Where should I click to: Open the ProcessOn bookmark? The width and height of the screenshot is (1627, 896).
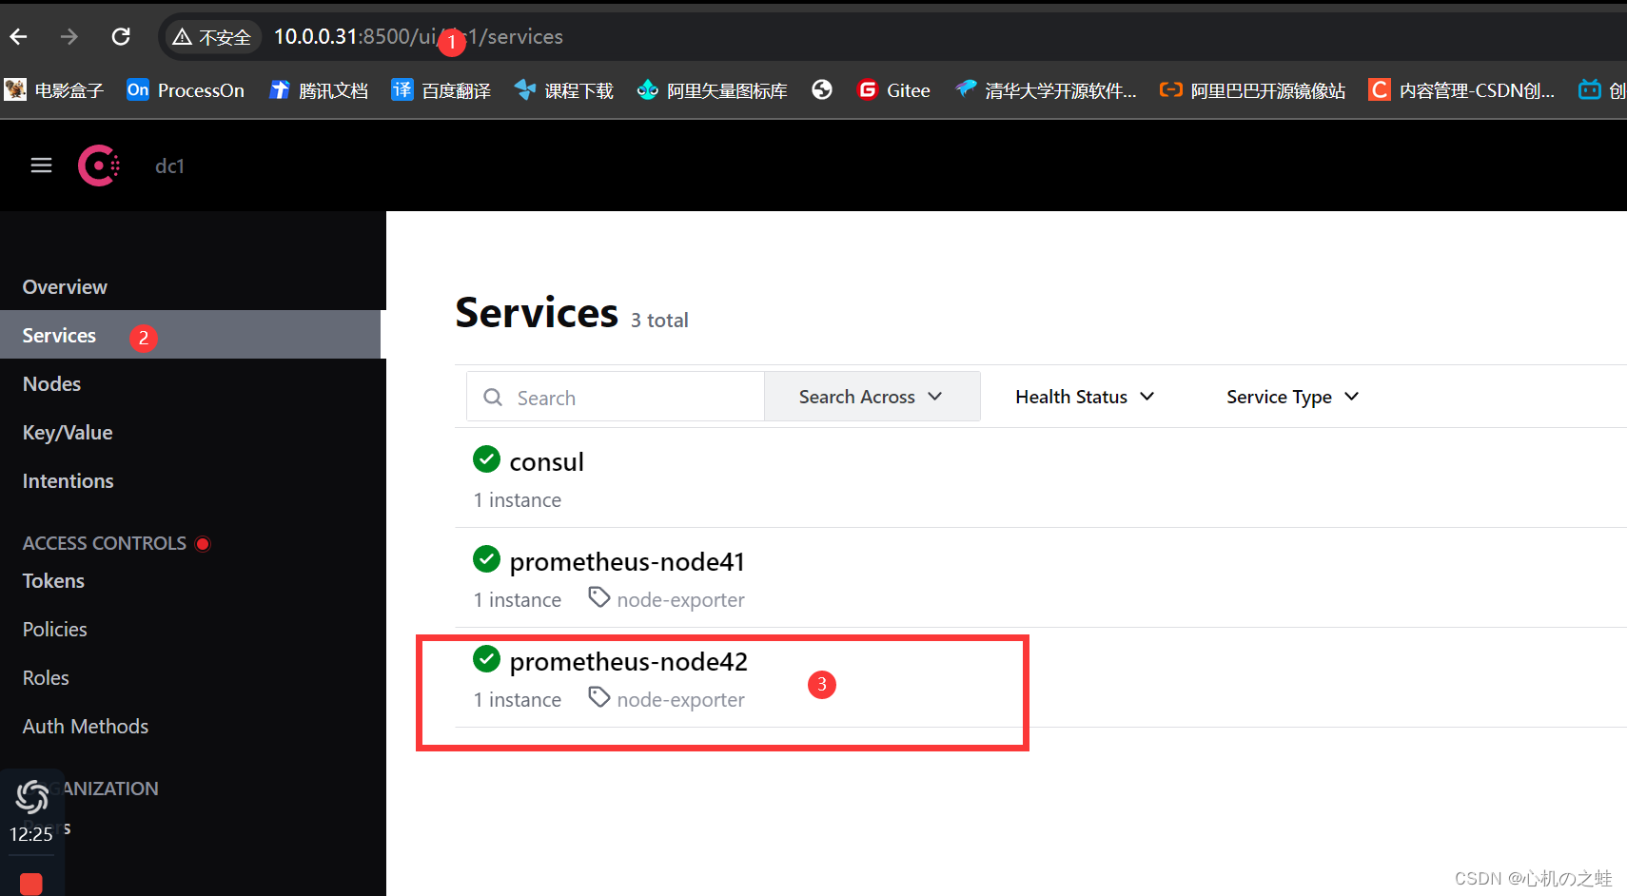(186, 90)
